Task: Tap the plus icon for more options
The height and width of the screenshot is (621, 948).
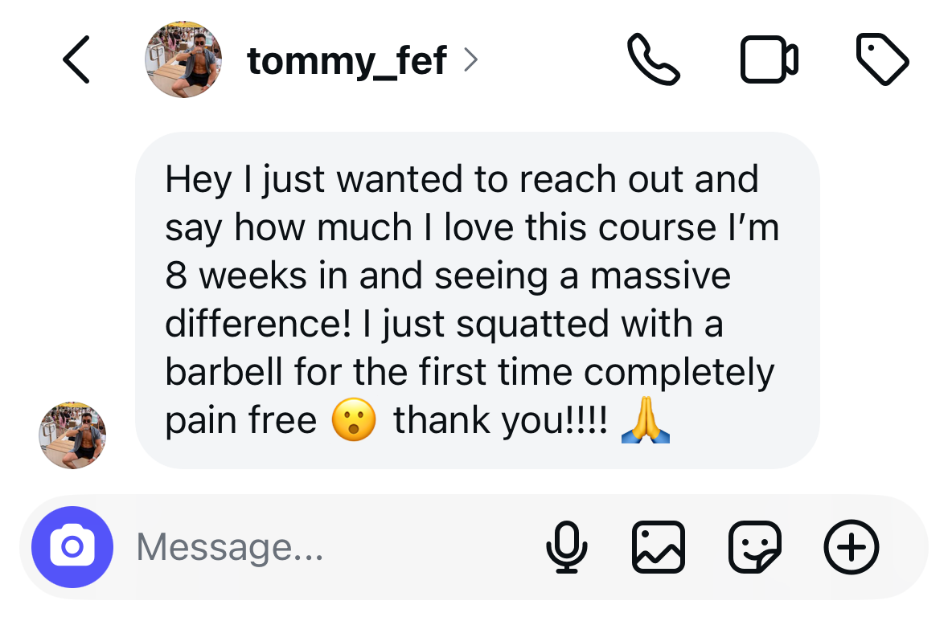Action: [x=852, y=547]
